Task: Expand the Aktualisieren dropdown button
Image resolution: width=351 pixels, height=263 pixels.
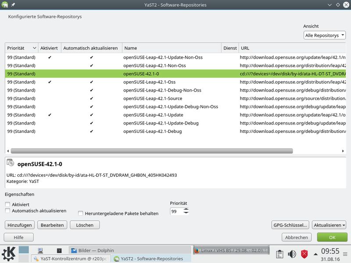Action: pyautogui.click(x=329, y=225)
